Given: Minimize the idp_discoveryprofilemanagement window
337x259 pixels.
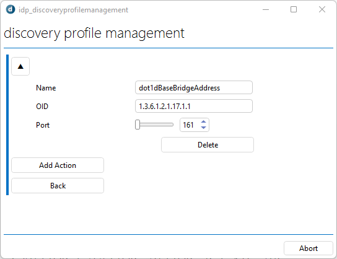Looking at the screenshot, I should coord(266,9).
